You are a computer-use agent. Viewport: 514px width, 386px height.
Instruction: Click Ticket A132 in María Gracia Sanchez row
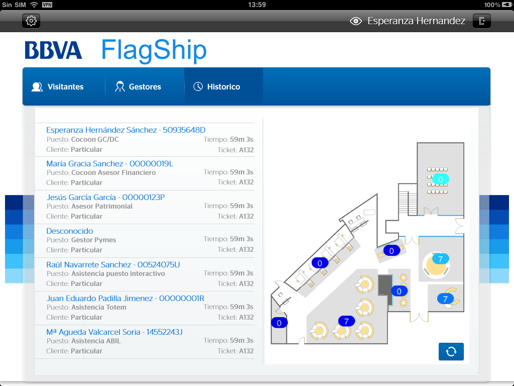pyautogui.click(x=235, y=182)
